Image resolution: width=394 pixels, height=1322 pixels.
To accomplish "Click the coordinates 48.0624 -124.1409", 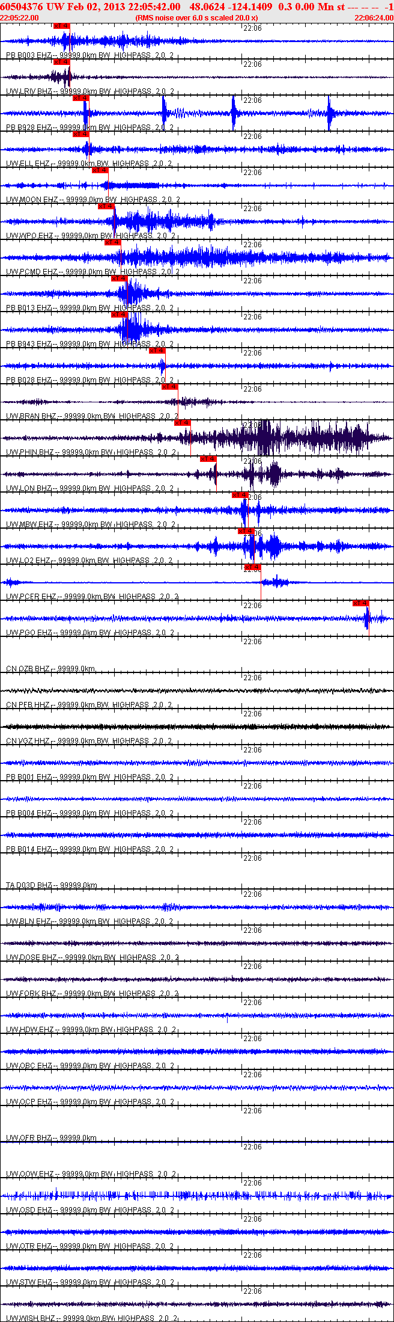I will pos(231,7).
